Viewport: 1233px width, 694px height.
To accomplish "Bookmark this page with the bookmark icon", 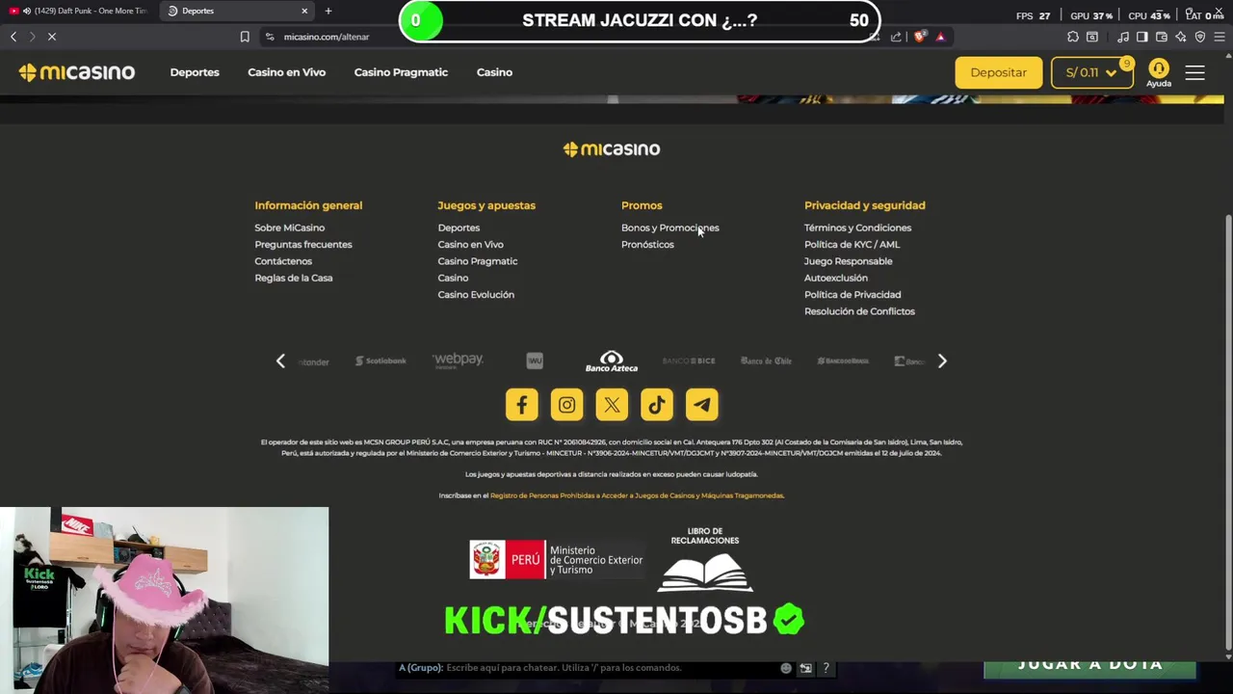I will click(x=245, y=37).
